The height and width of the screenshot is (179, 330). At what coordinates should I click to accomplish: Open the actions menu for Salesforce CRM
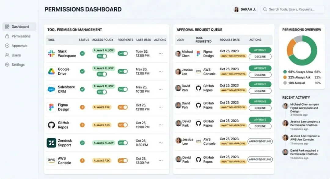click(160, 89)
